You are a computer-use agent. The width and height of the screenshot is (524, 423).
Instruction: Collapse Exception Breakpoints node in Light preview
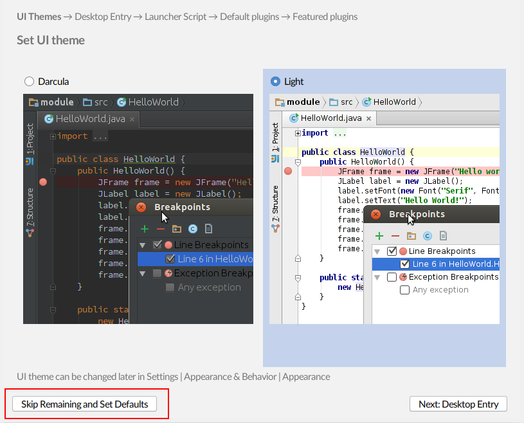[x=377, y=277]
